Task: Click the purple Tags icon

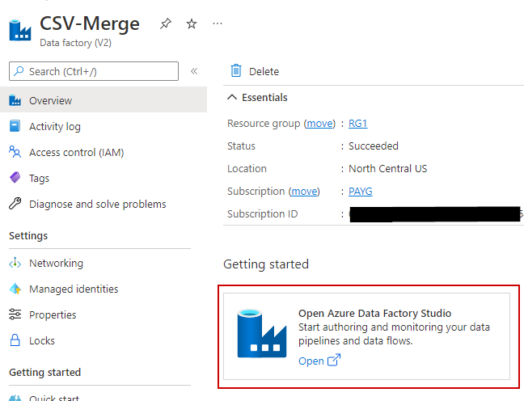Action: [x=15, y=178]
